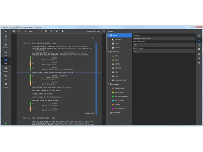Select the active Script module in left sidebar
This screenshot has width=203, height=152.
(6, 61)
